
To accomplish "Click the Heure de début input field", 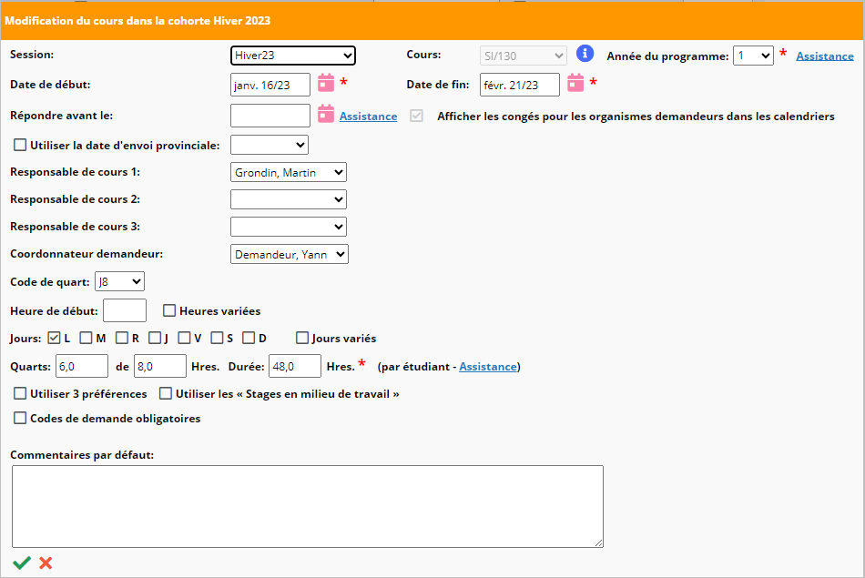I will click(125, 310).
